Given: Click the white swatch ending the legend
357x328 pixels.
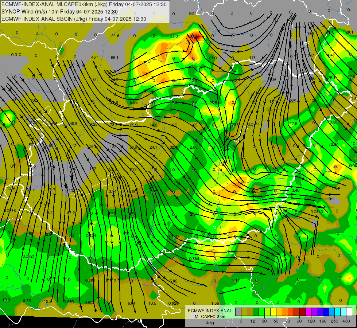Looking at the screenshot, I should coord(349,312).
